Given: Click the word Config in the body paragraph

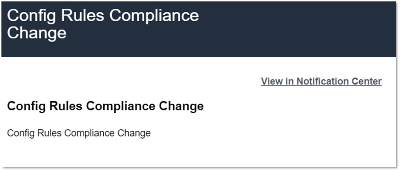Looking at the screenshot, I should point(21,134).
